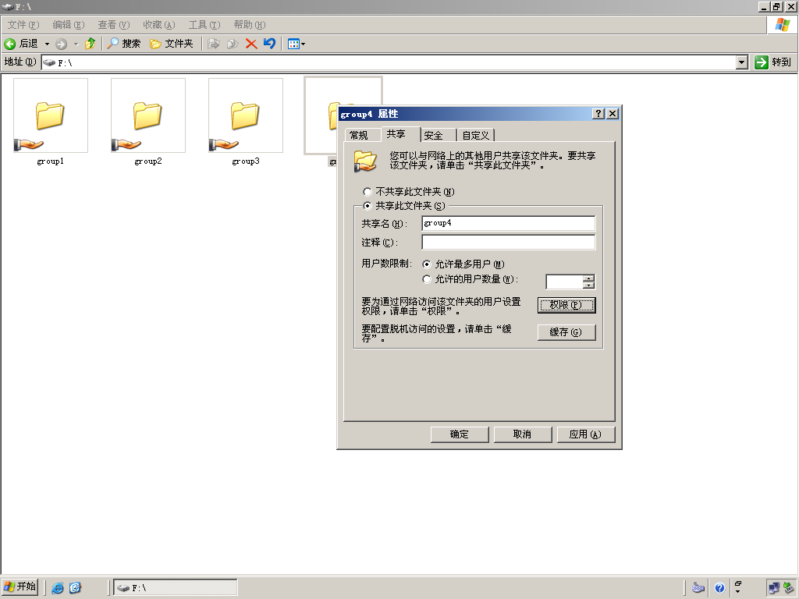Click the Windows flag logo icon

(782, 25)
